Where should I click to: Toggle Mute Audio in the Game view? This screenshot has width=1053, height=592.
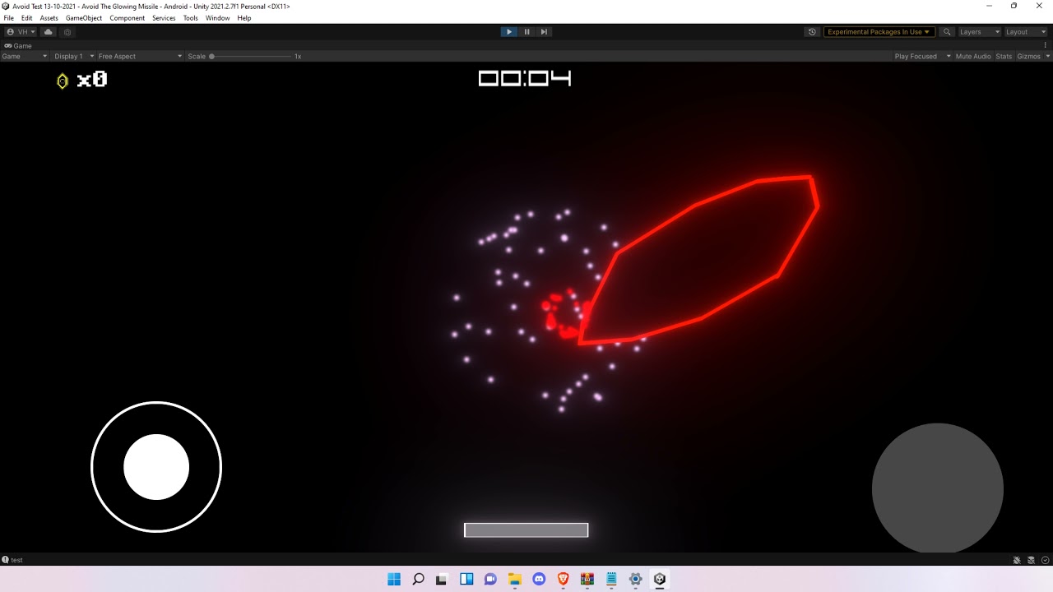(x=973, y=56)
